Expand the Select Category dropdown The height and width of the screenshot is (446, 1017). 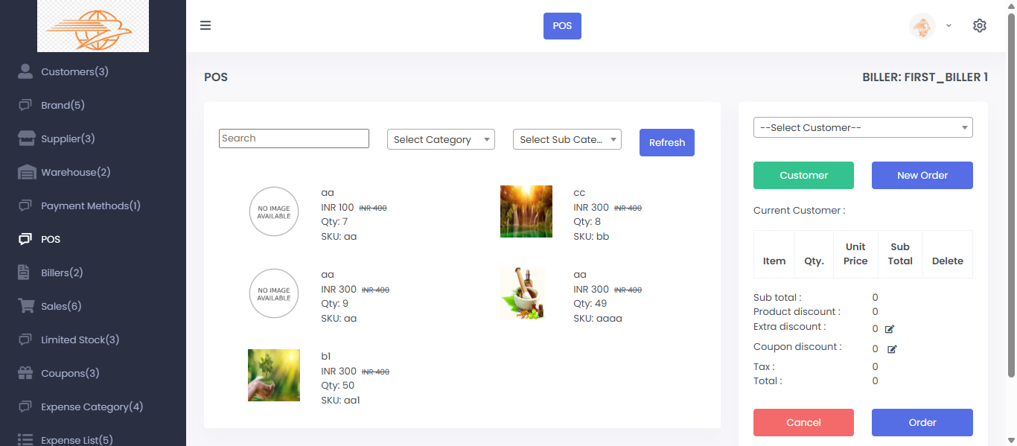pos(441,139)
